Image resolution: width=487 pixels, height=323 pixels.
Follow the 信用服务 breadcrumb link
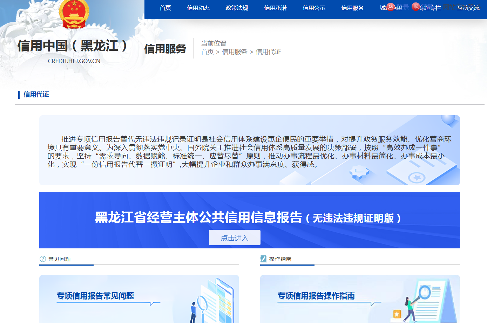point(235,52)
